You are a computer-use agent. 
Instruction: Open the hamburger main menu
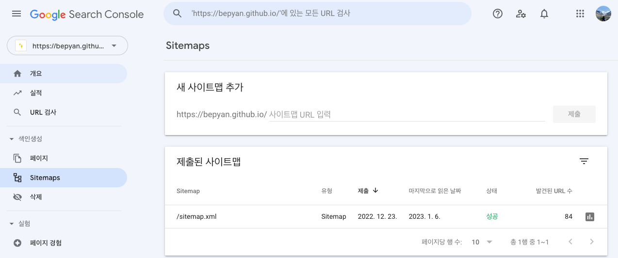[16, 14]
